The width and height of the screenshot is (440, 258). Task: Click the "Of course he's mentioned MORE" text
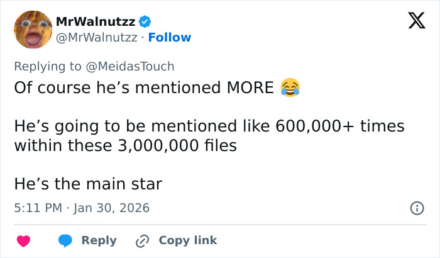143,87
